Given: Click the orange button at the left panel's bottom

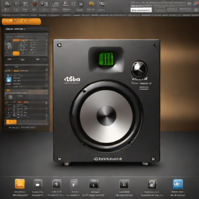Looking at the screenshot, I should [x=12, y=122].
